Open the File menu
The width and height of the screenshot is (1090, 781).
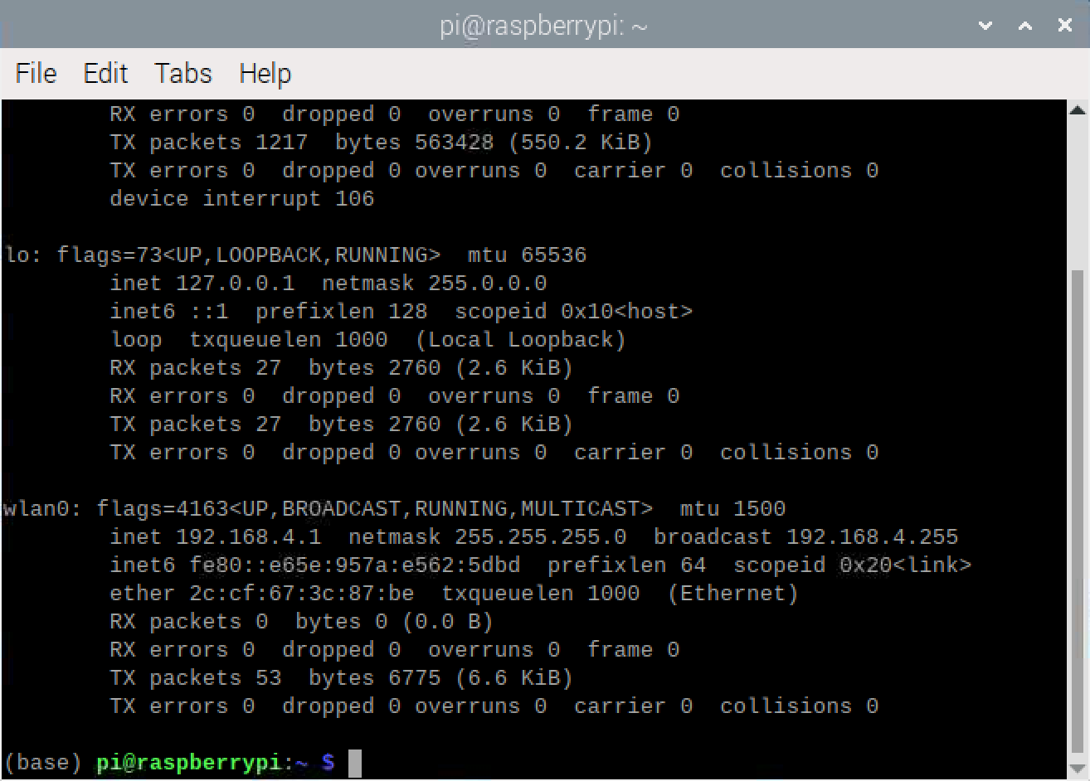pos(36,74)
